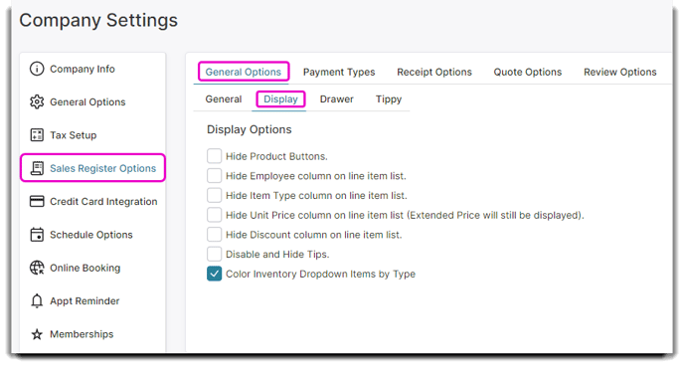The image size is (684, 376).
Task: Select the Drawer sub-tab
Action: pyautogui.click(x=336, y=99)
